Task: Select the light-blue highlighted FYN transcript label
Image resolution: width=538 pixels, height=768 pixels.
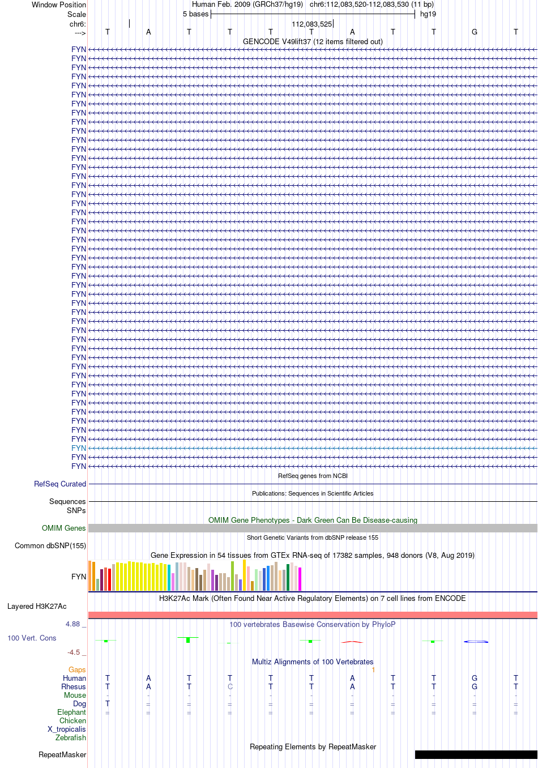Action: tap(79, 448)
